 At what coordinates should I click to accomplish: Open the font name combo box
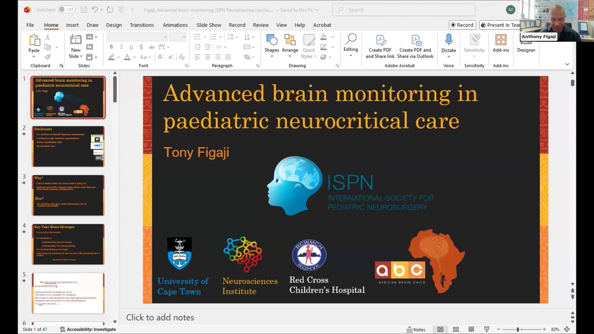[x=137, y=37]
